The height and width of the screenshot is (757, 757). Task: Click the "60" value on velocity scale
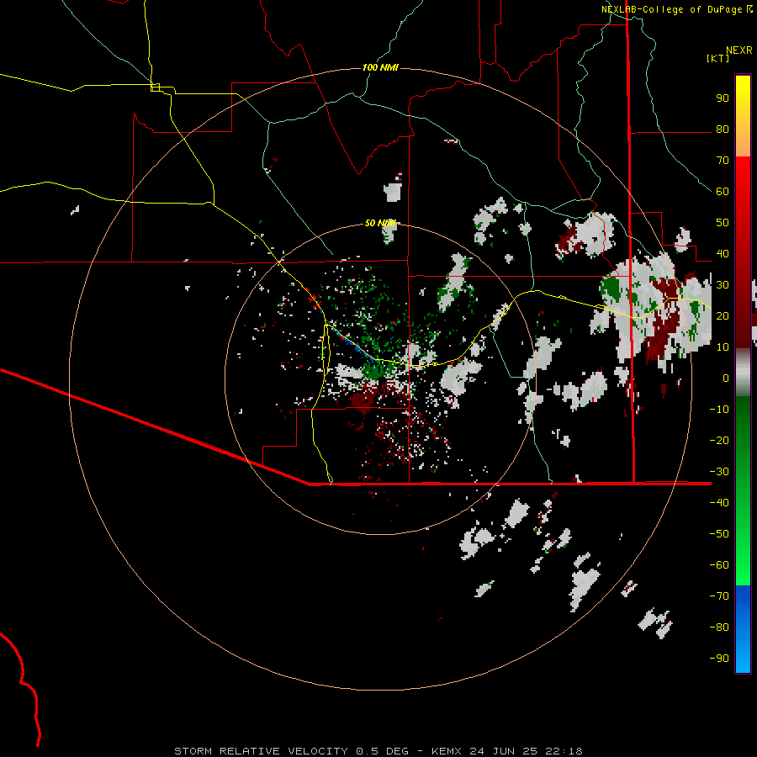[723, 192]
